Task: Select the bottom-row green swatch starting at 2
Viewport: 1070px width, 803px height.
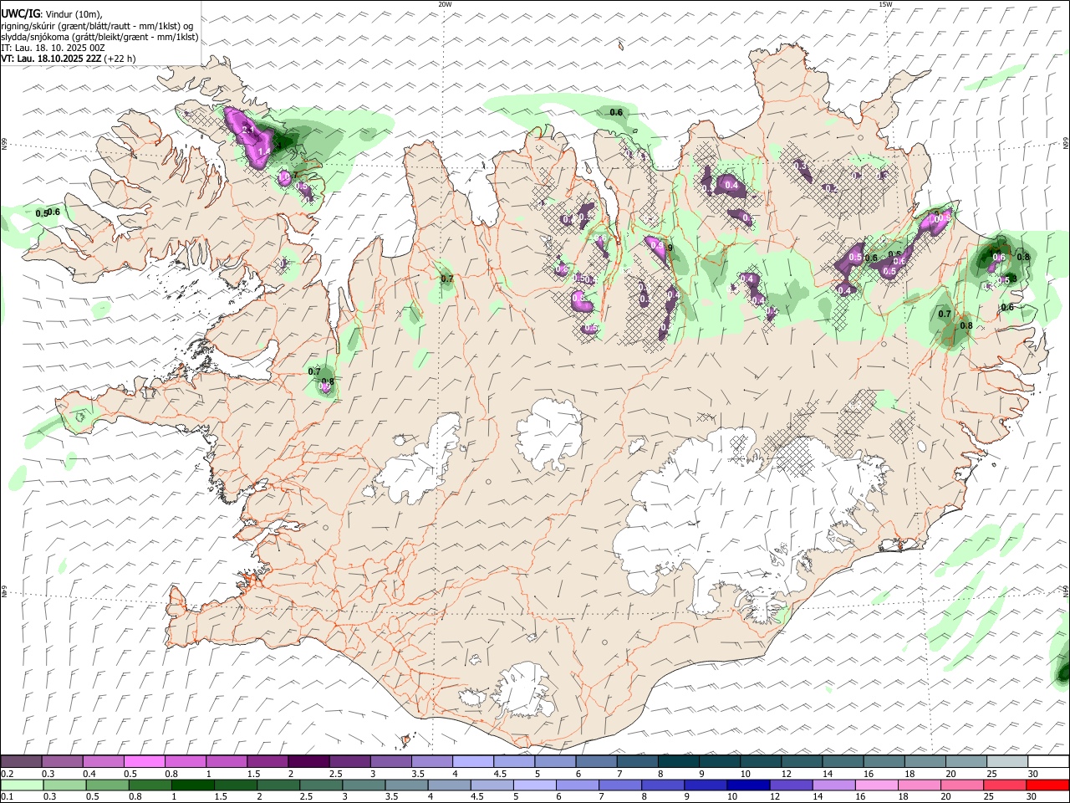Action: pos(278,785)
